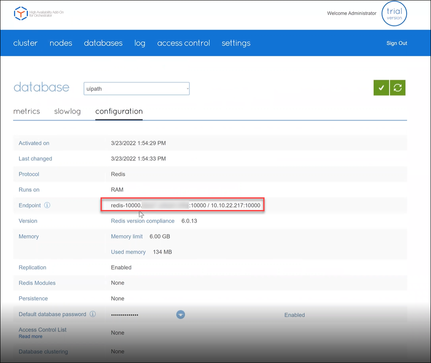Screen dimensions: 431x363
Task: Open the databases menu item
Action: (103, 43)
